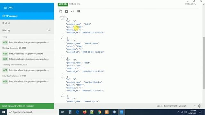Viewport: 205px width, 115px height.
Task: Click the Monday, September 21, 2020 label
Action: (x=14, y=48)
